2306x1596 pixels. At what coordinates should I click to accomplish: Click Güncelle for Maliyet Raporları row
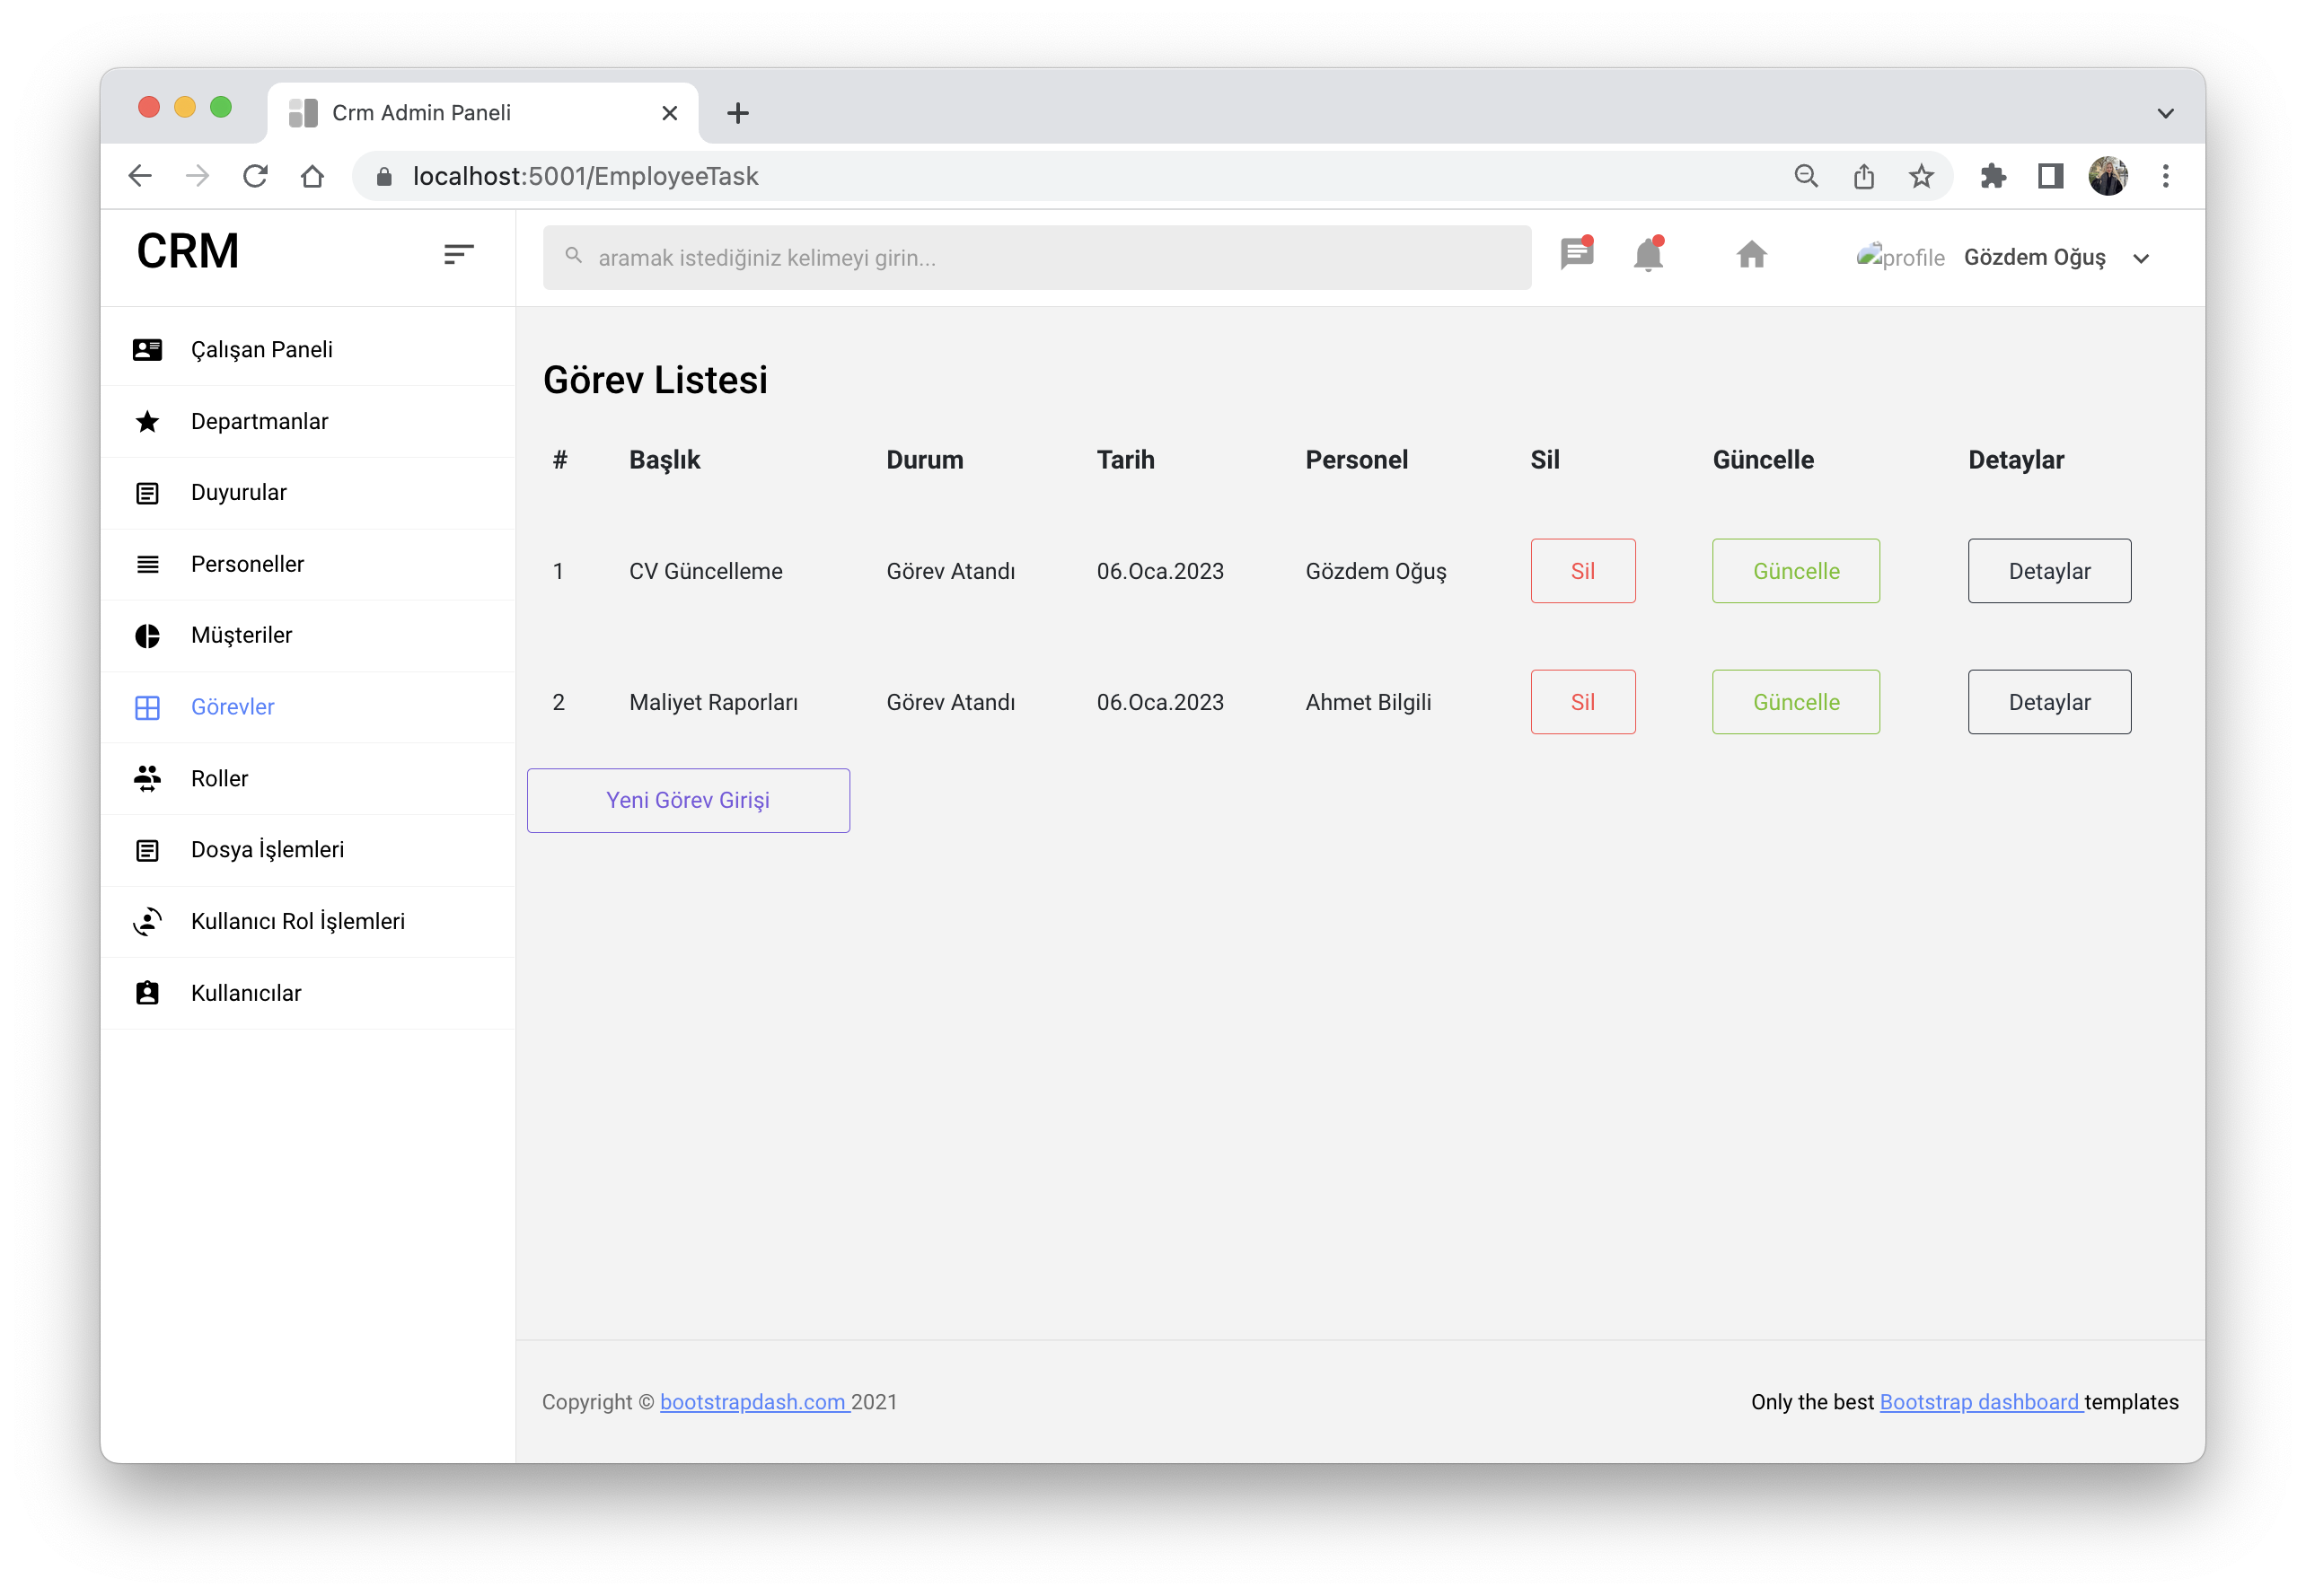coord(1796,702)
